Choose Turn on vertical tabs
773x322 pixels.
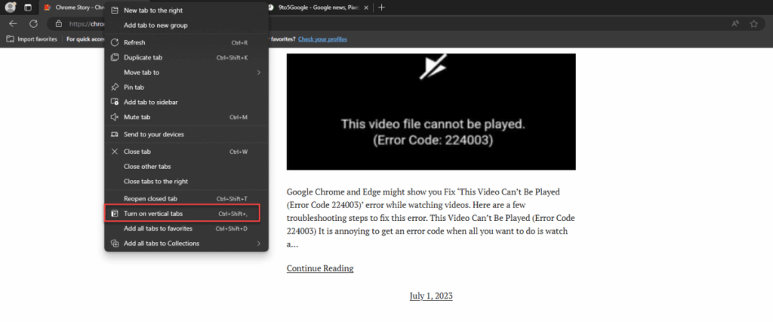coord(186,213)
